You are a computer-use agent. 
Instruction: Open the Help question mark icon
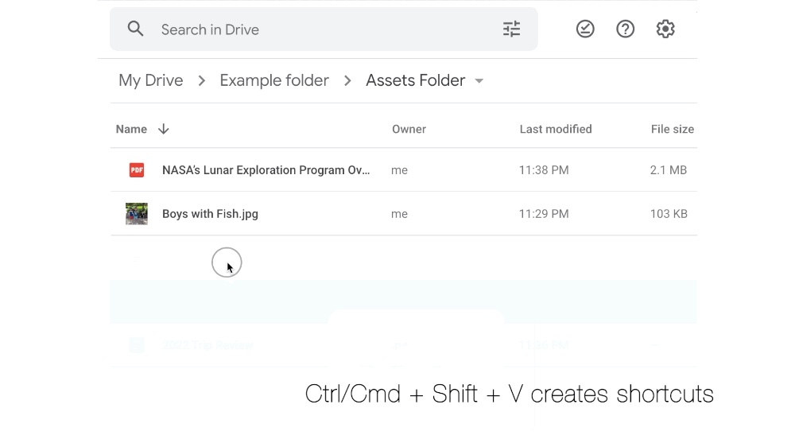626,29
